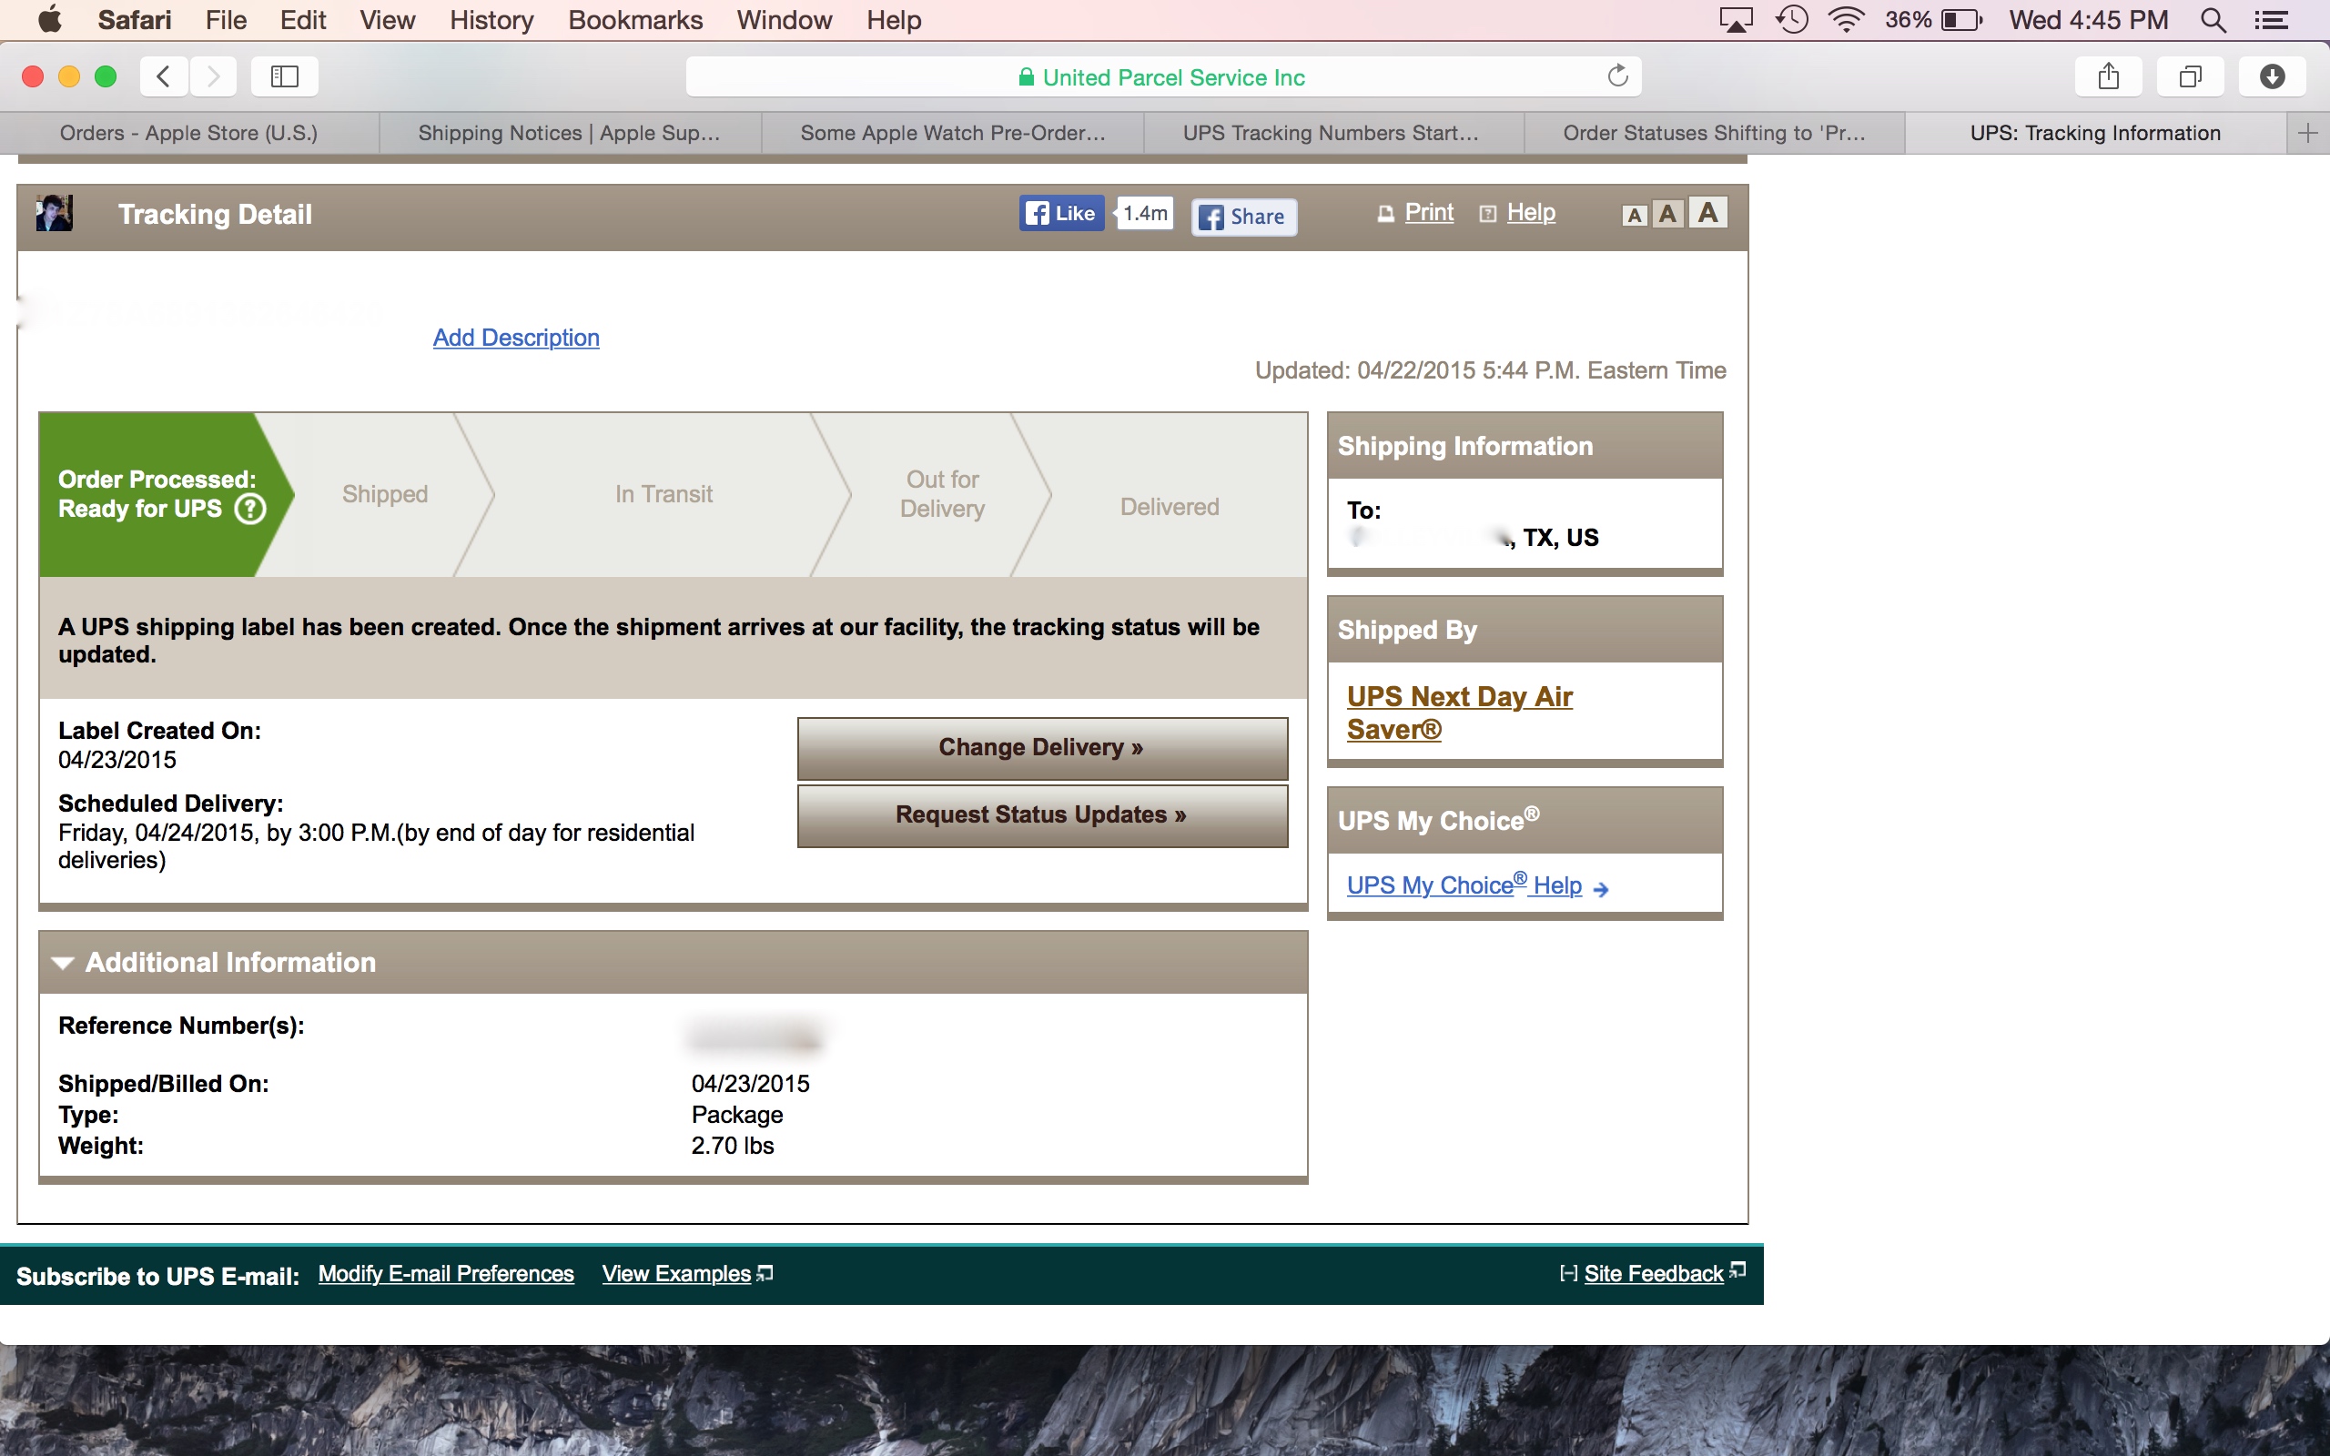The image size is (2330, 1456).
Task: Click the profile avatar in Tracking Detail header
Action: click(54, 213)
